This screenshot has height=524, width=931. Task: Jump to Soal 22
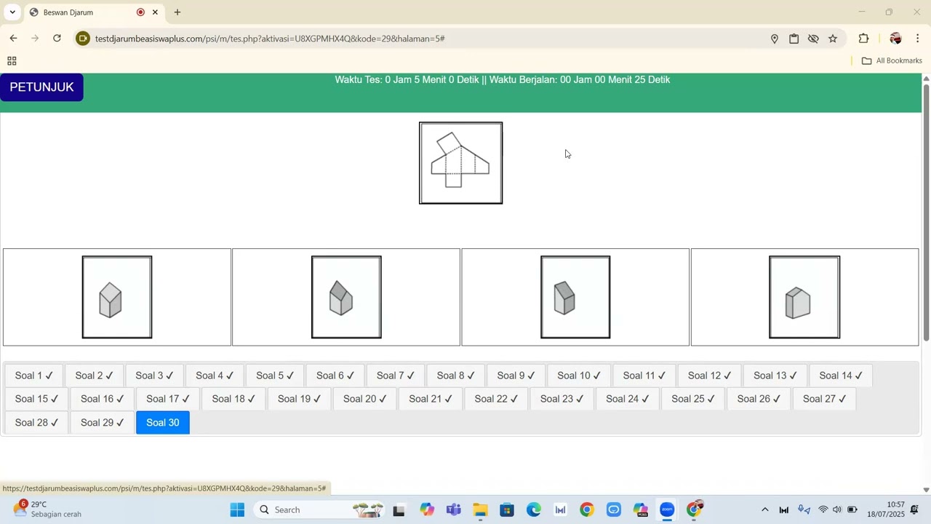(x=496, y=399)
